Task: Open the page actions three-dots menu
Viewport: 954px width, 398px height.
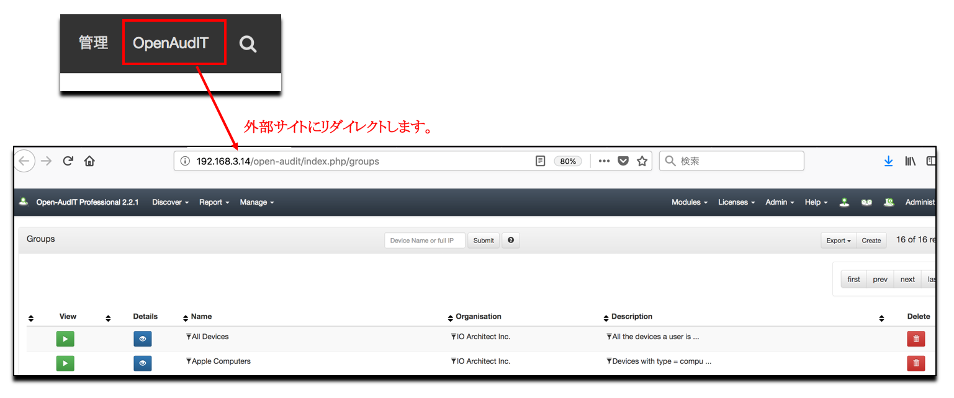Action: [x=604, y=161]
